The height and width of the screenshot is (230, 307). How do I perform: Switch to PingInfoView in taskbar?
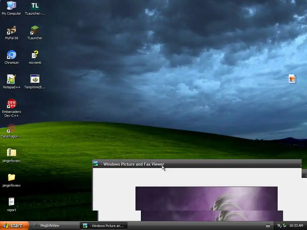55,226
